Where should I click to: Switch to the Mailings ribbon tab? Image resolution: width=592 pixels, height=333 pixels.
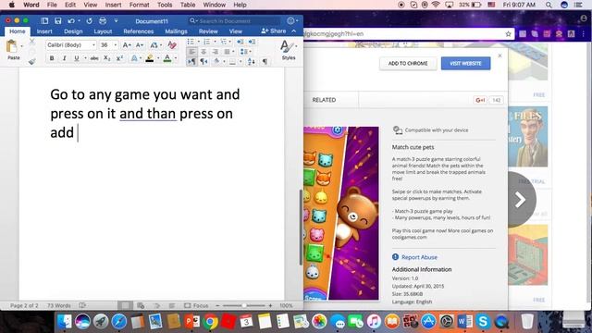(176, 31)
